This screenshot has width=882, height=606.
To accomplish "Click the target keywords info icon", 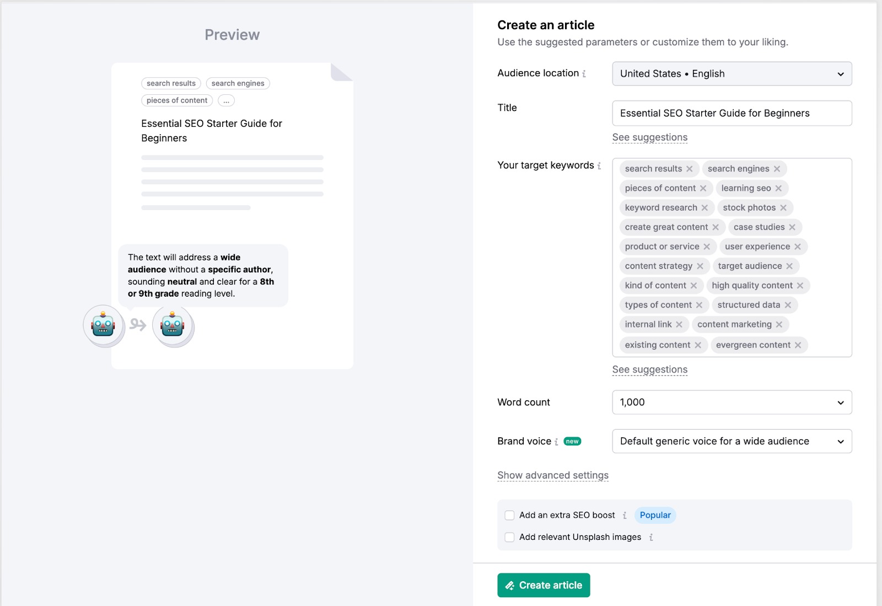I will tap(599, 165).
